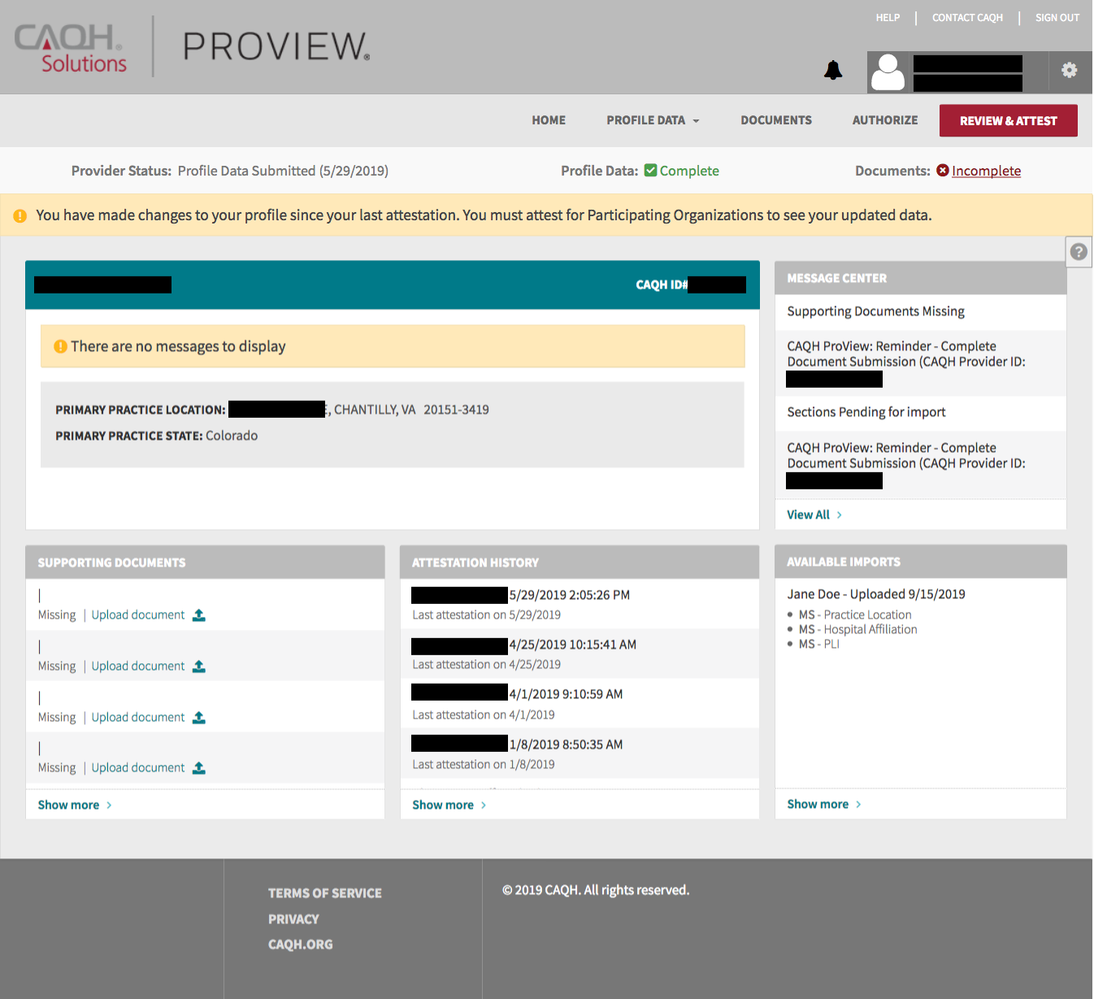Switch to the Documents tab
1094x999 pixels.
coord(776,120)
